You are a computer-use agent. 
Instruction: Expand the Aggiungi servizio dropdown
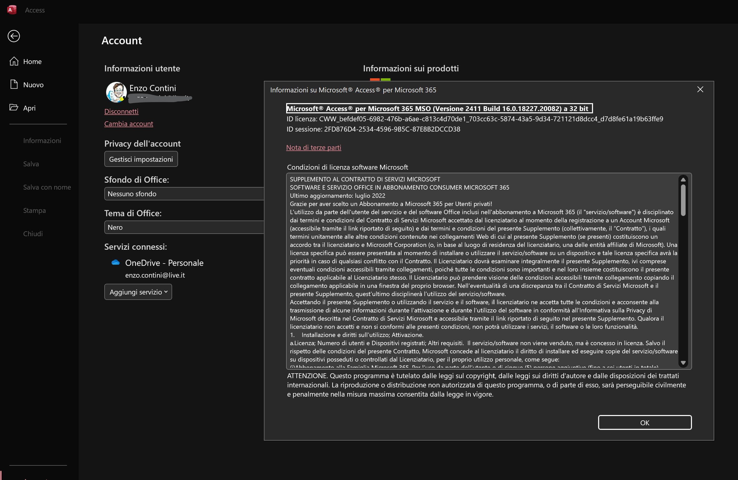[x=138, y=292]
